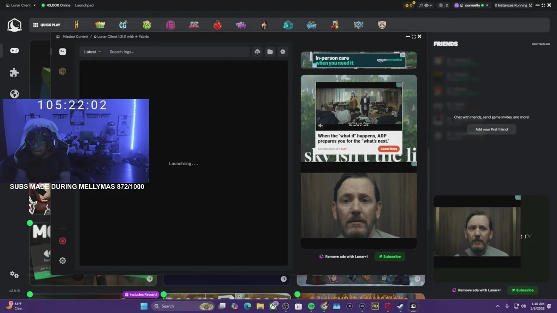Click the Search logs input field

tap(178, 52)
